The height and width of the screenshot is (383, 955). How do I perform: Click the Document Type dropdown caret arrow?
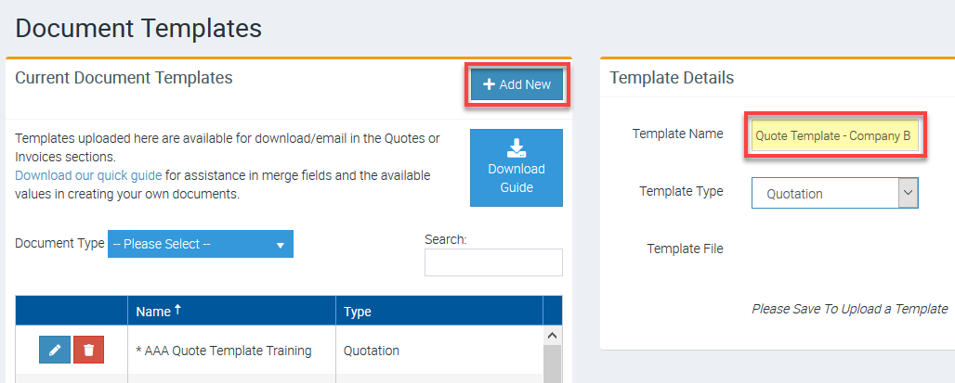coord(281,245)
